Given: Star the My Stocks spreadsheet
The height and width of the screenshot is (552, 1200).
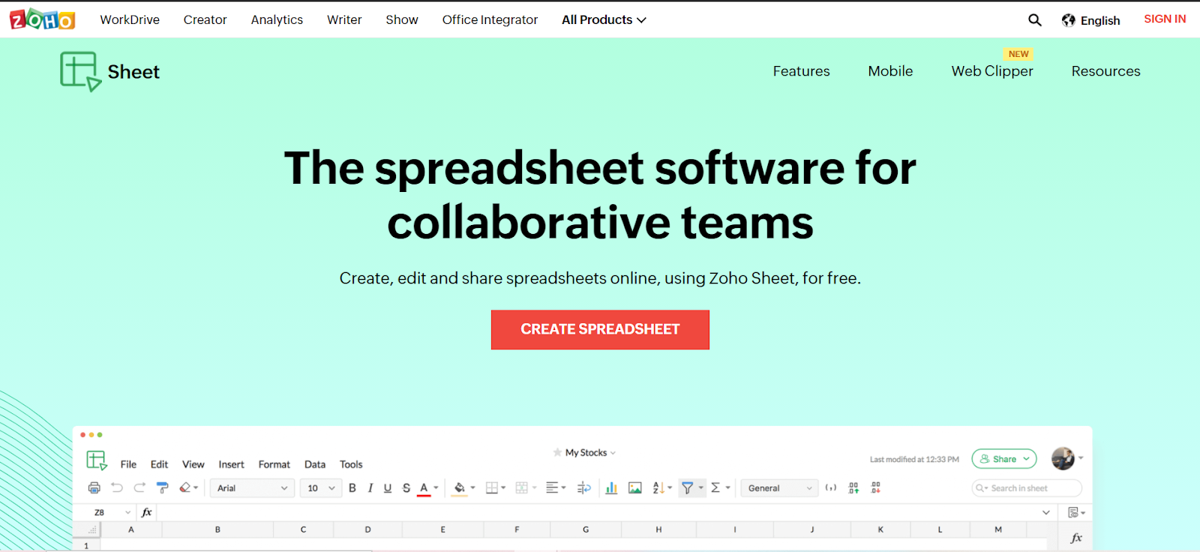Looking at the screenshot, I should pyautogui.click(x=557, y=452).
